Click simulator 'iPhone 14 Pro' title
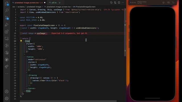182x102 pixels. click(142, 2)
